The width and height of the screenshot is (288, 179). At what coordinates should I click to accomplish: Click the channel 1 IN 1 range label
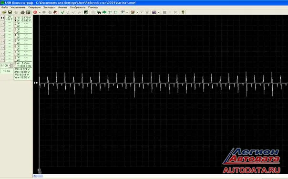[x=10, y=18]
